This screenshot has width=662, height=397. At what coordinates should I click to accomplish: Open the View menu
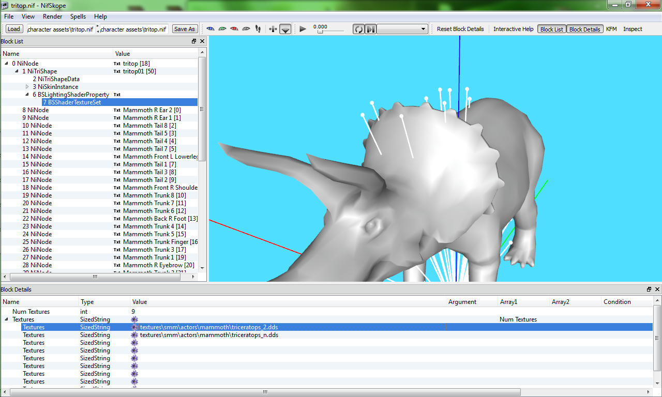point(28,17)
